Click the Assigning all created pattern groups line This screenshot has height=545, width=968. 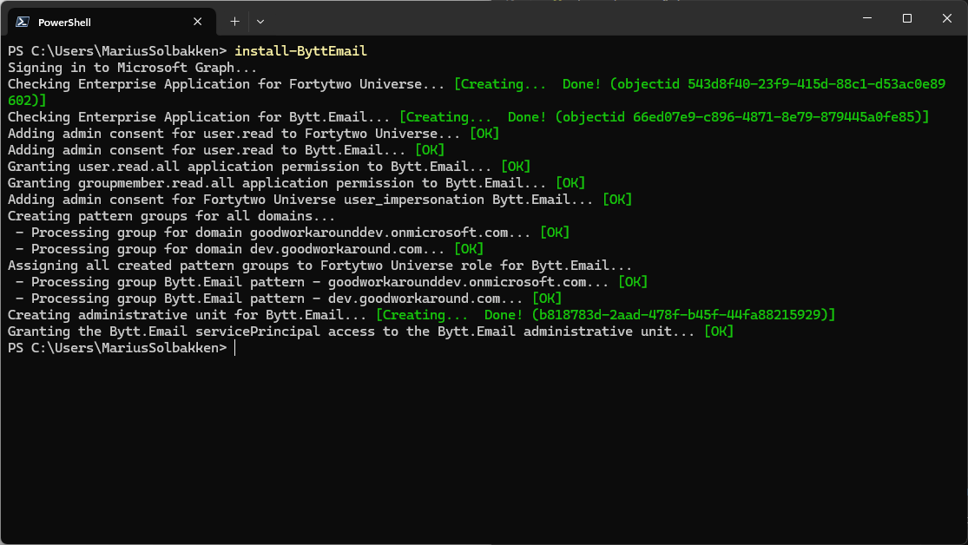319,266
